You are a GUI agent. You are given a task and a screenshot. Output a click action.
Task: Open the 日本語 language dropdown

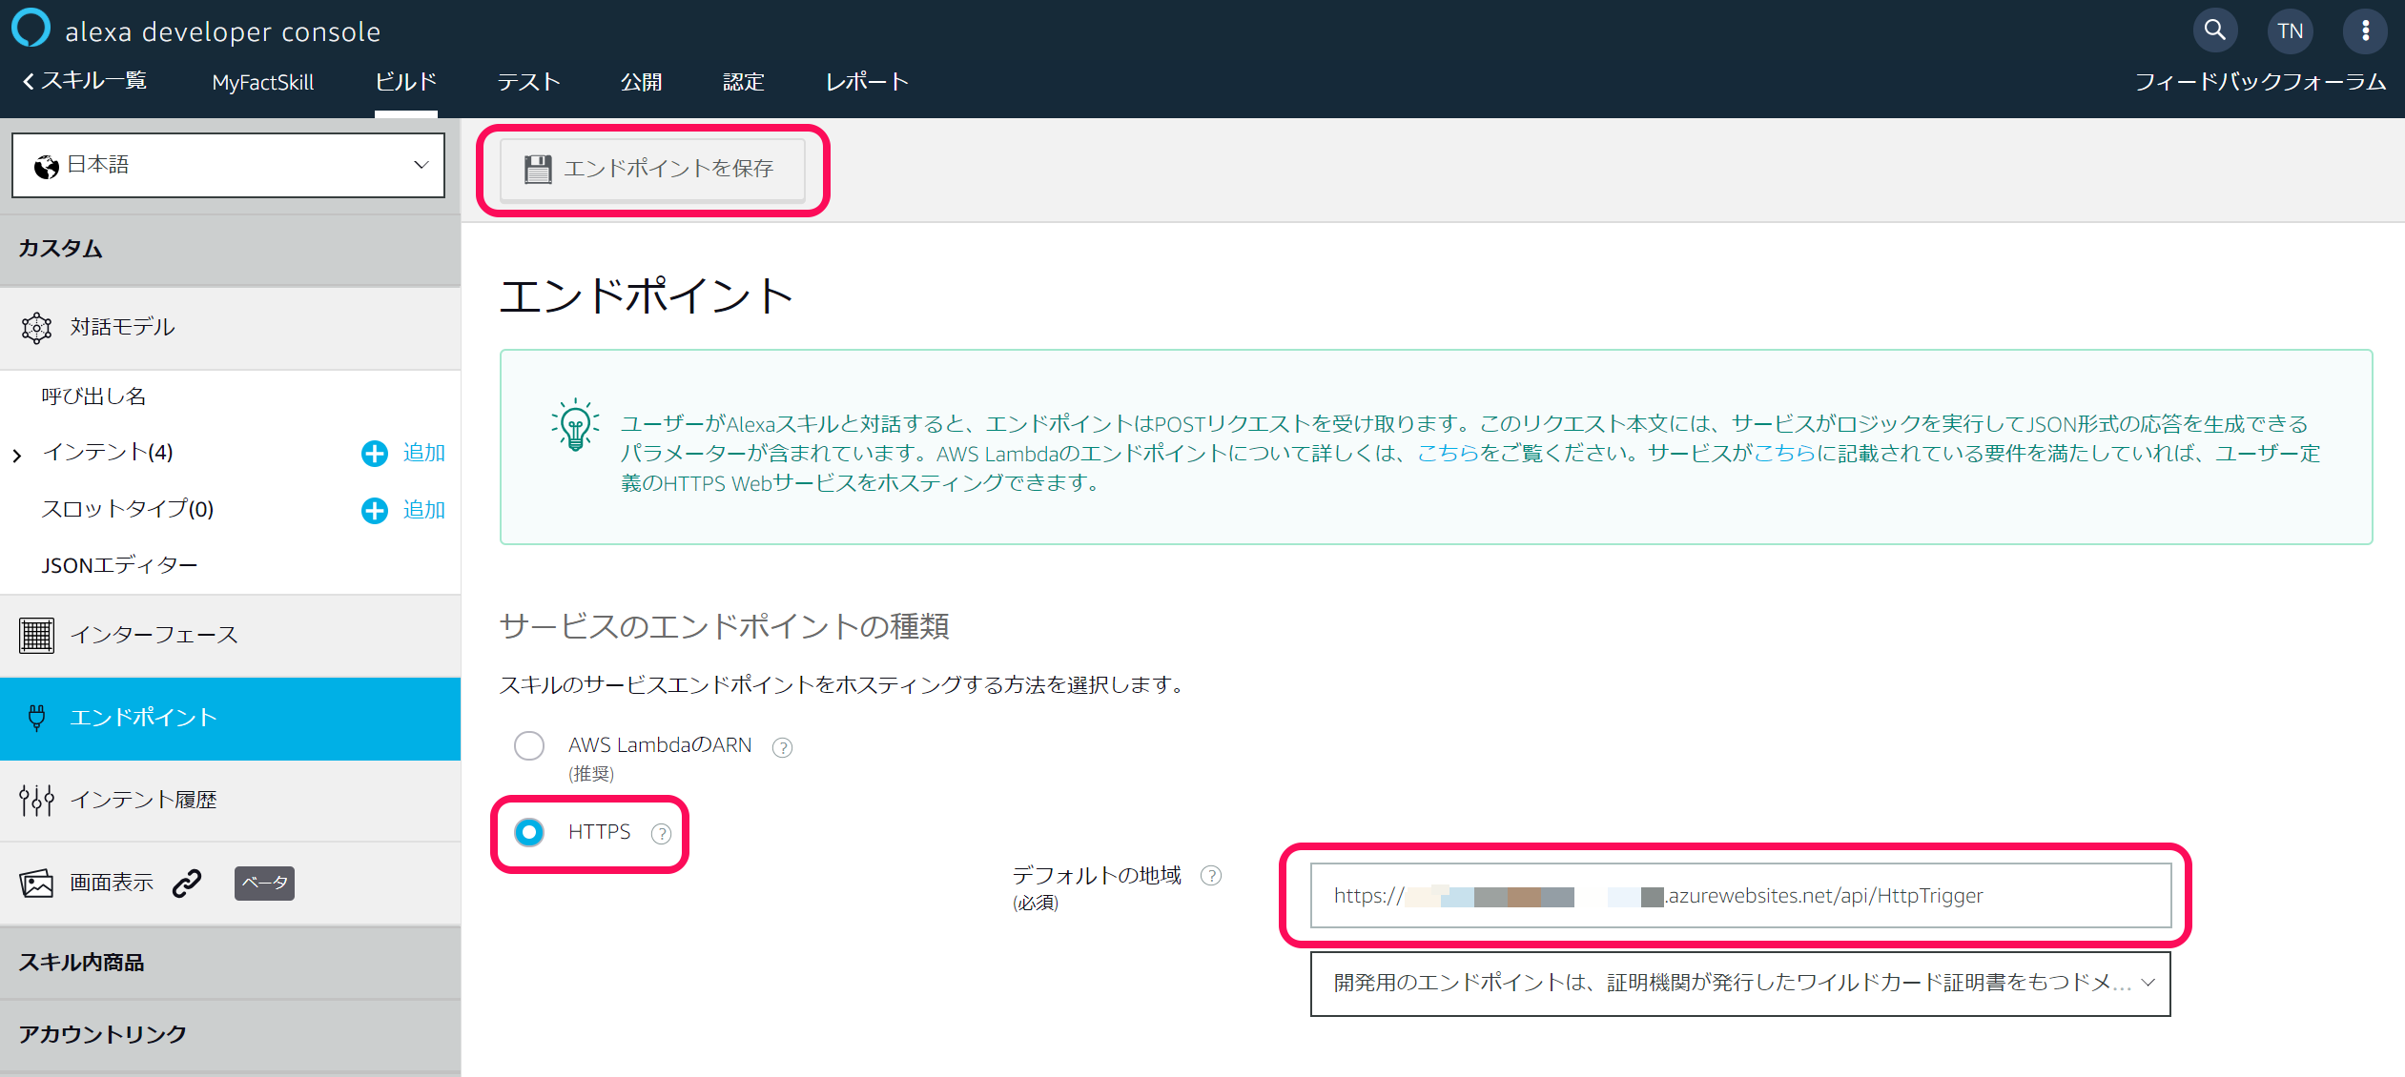pos(228,164)
